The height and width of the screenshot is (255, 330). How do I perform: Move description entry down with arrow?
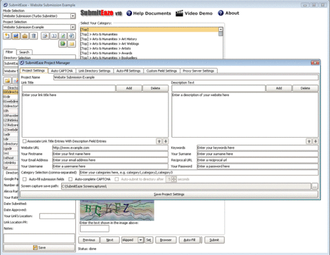tap(315, 141)
